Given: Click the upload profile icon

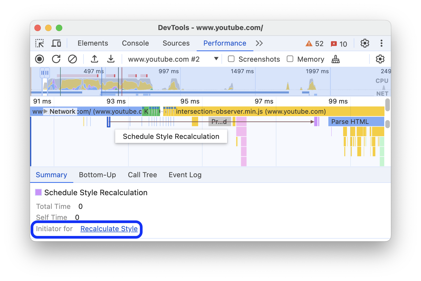Looking at the screenshot, I should [x=95, y=59].
